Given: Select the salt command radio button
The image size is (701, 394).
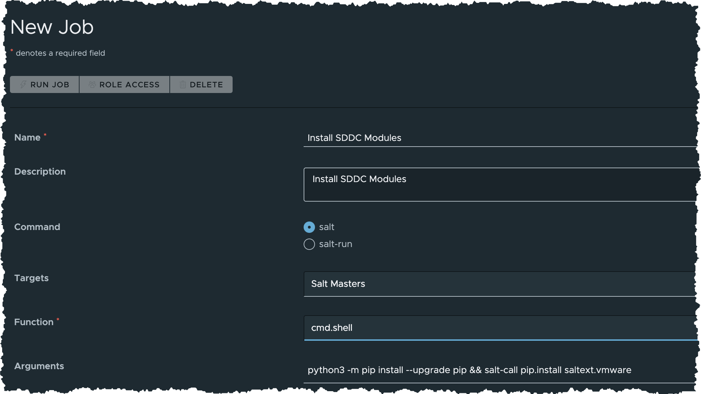Looking at the screenshot, I should click(309, 227).
